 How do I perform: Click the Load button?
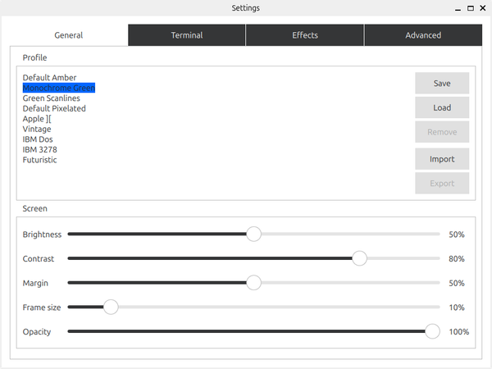click(x=442, y=107)
